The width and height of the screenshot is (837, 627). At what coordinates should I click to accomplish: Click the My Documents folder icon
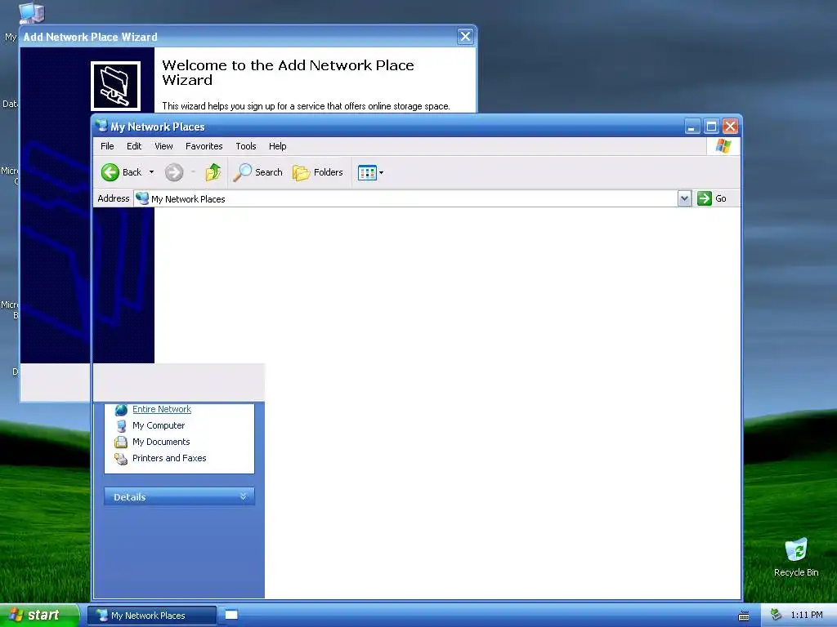[121, 442]
